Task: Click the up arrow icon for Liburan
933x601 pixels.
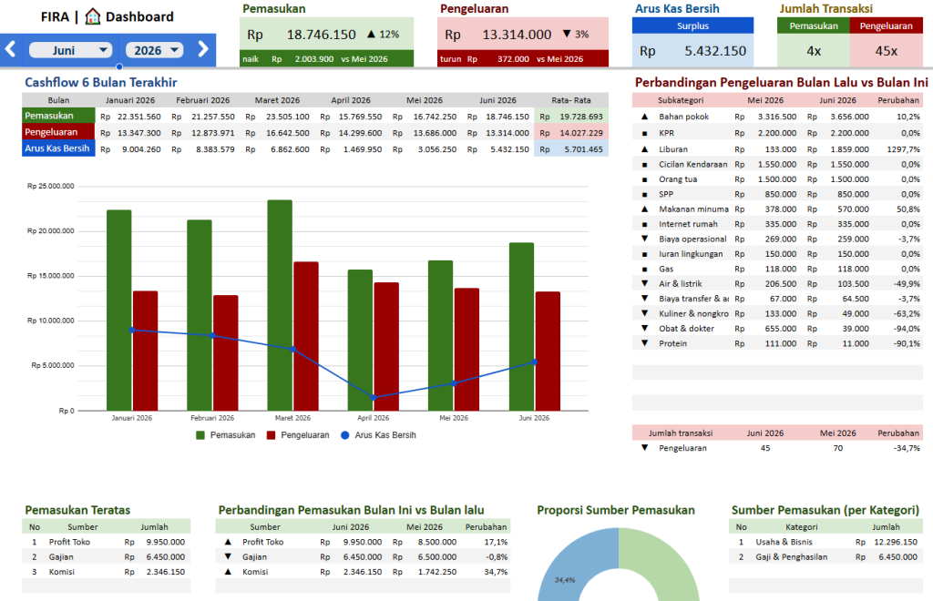Action: tap(644, 149)
